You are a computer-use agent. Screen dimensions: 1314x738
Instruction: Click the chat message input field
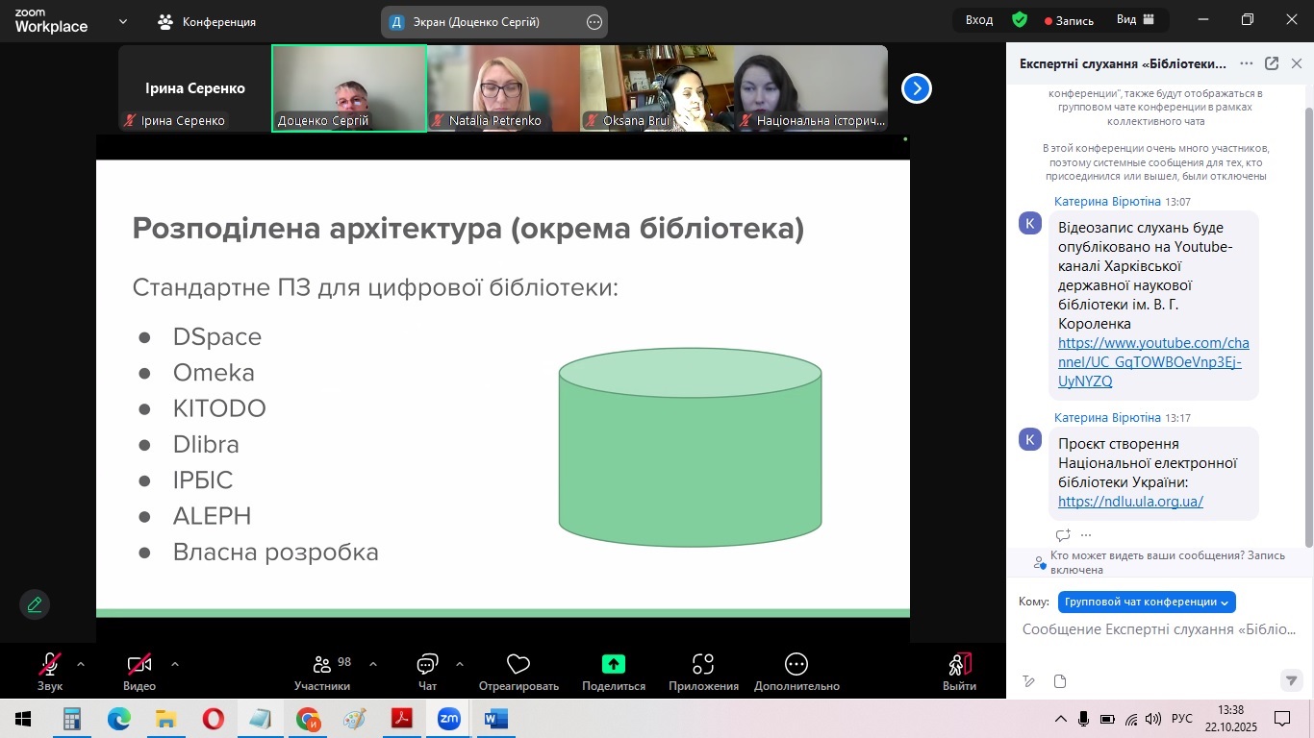coord(1158,629)
